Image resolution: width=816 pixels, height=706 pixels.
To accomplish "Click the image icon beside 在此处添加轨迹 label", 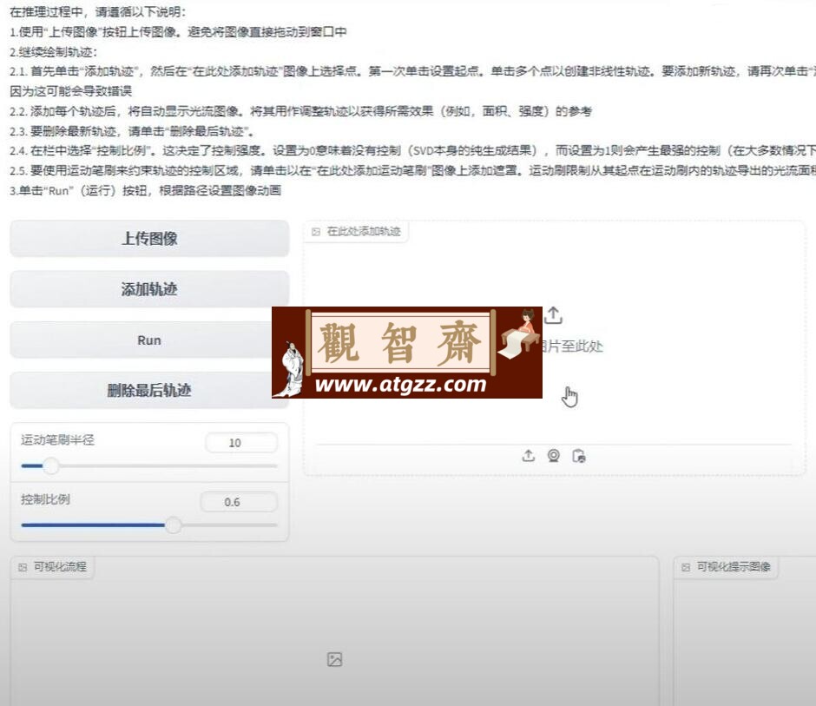I will point(316,232).
